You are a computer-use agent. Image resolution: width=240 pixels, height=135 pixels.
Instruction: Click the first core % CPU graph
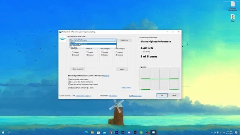click(x=145, y=74)
